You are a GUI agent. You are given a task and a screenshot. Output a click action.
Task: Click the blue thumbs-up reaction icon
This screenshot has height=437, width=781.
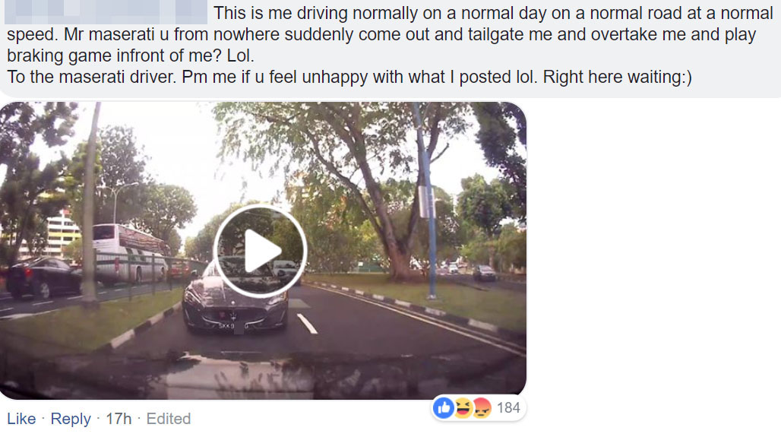pos(443,408)
